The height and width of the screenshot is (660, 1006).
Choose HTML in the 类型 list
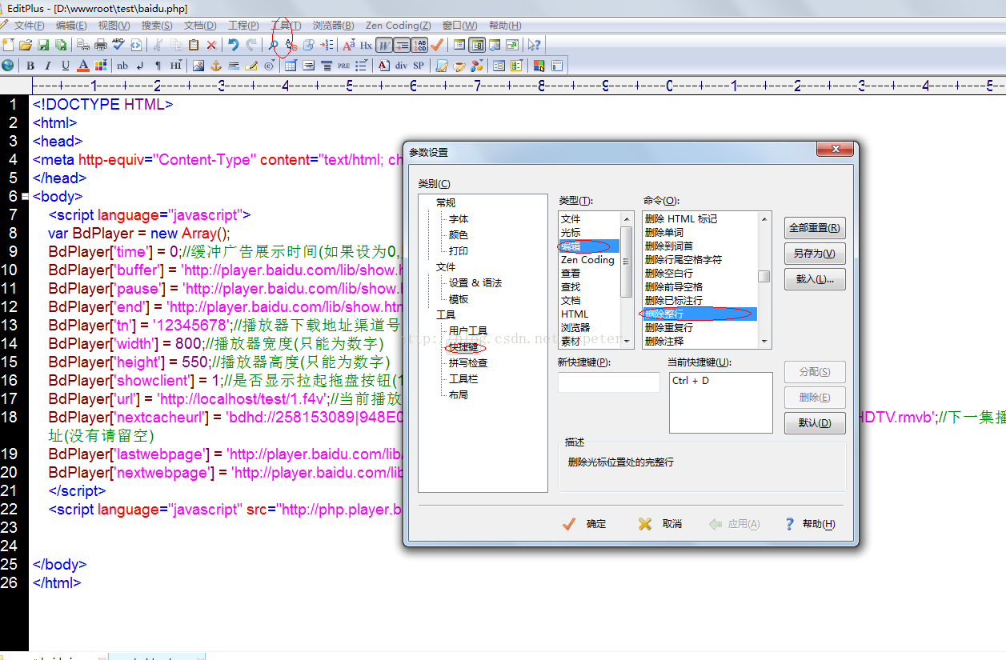tap(588, 314)
